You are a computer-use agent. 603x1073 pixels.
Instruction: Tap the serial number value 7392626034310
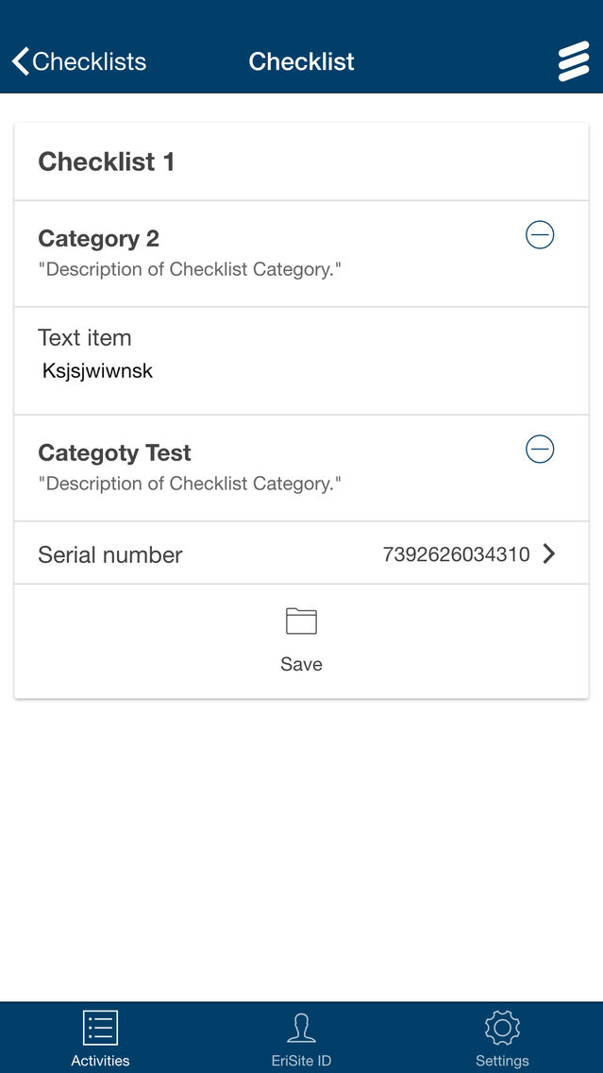(456, 554)
